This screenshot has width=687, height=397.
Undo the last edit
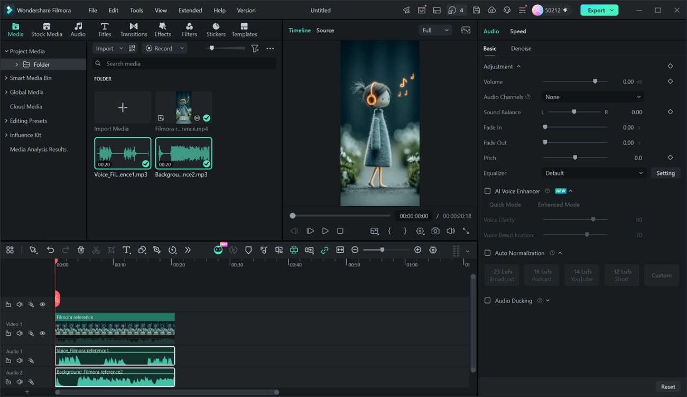50,250
